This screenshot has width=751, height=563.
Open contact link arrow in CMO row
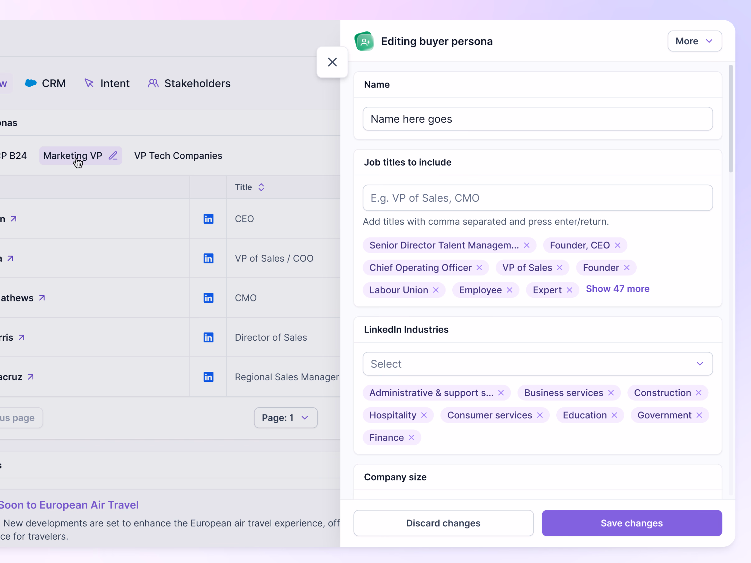click(x=42, y=298)
